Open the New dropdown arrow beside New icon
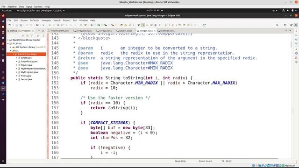 tap(13, 25)
